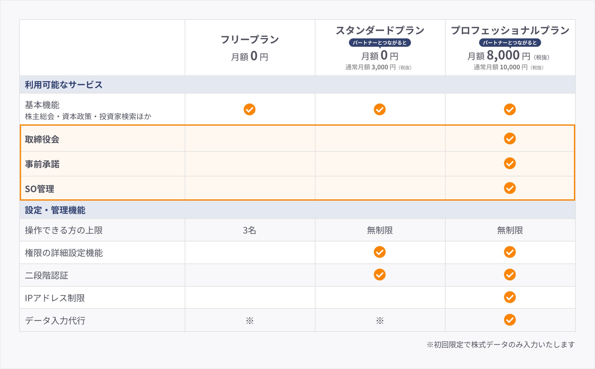Click データ入力代行 checkmark in Professional column
The width and height of the screenshot is (595, 369).
pyautogui.click(x=510, y=320)
